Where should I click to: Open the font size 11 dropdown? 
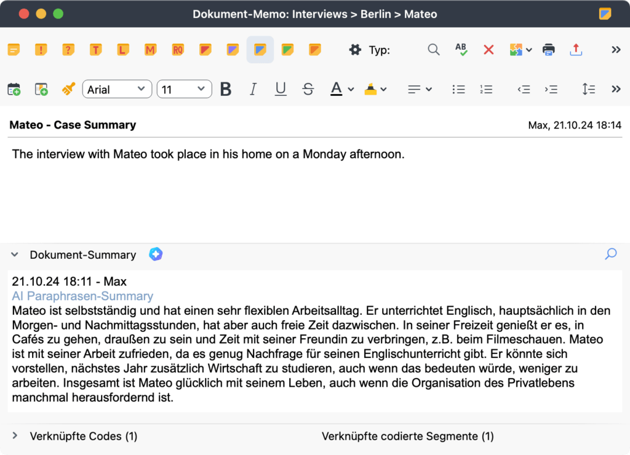[x=184, y=89]
